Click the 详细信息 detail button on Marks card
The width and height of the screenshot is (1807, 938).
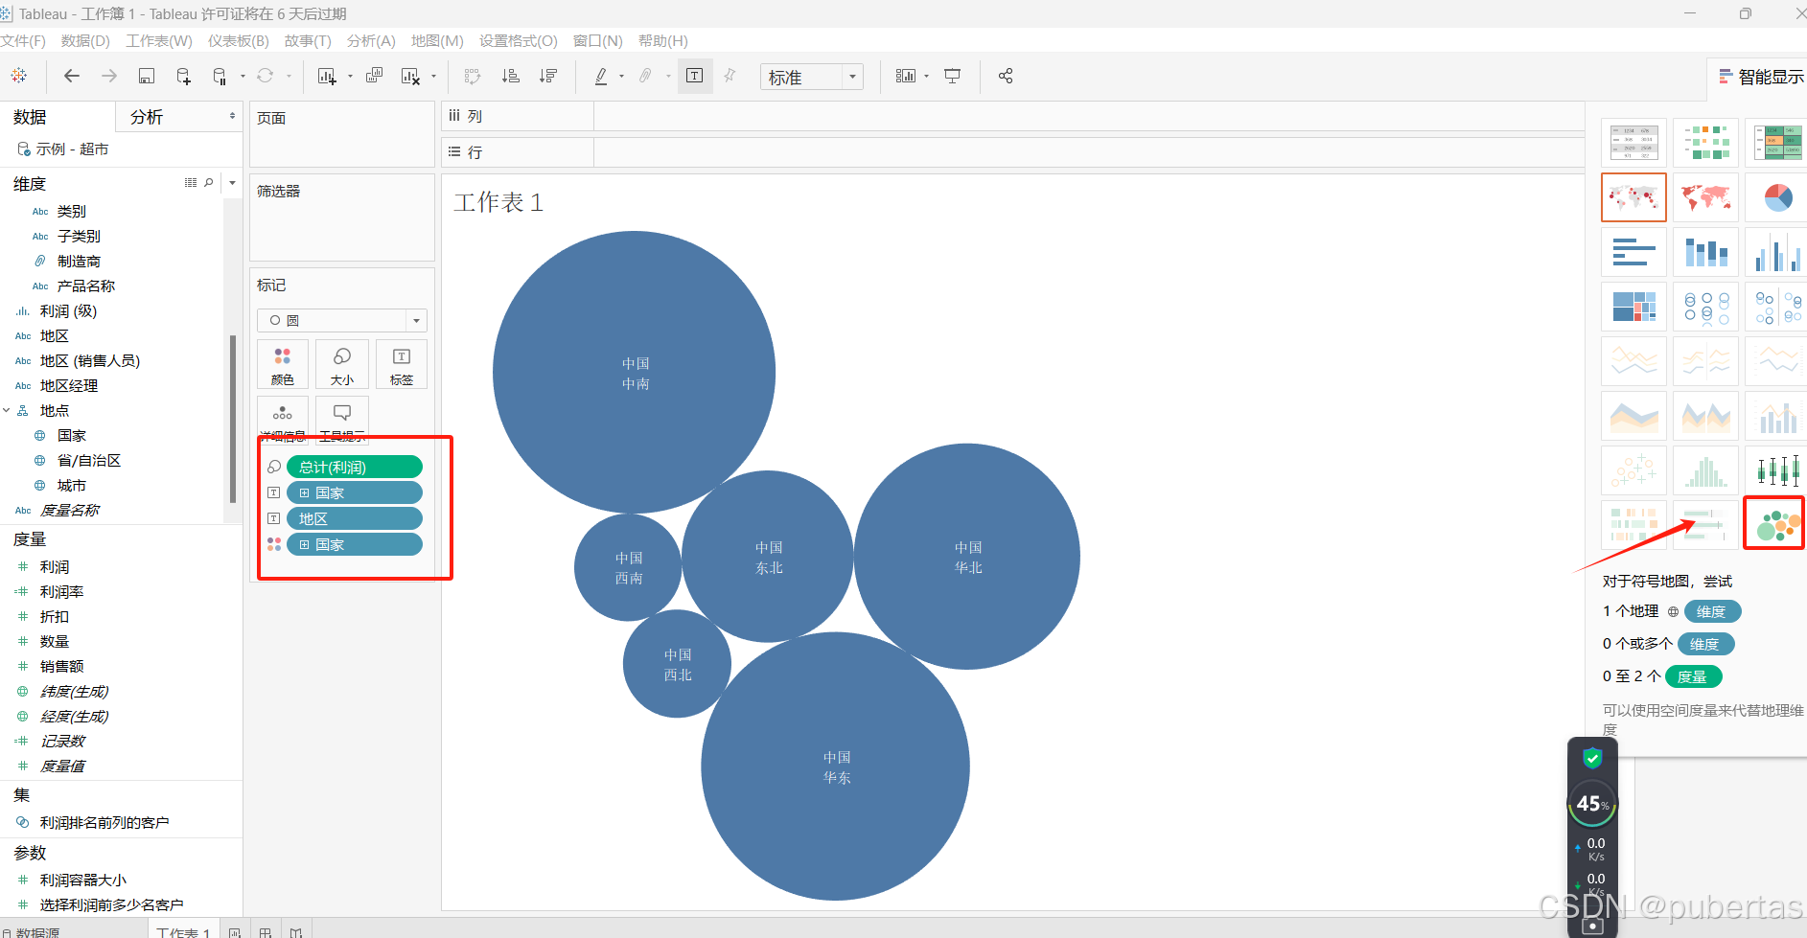click(283, 421)
